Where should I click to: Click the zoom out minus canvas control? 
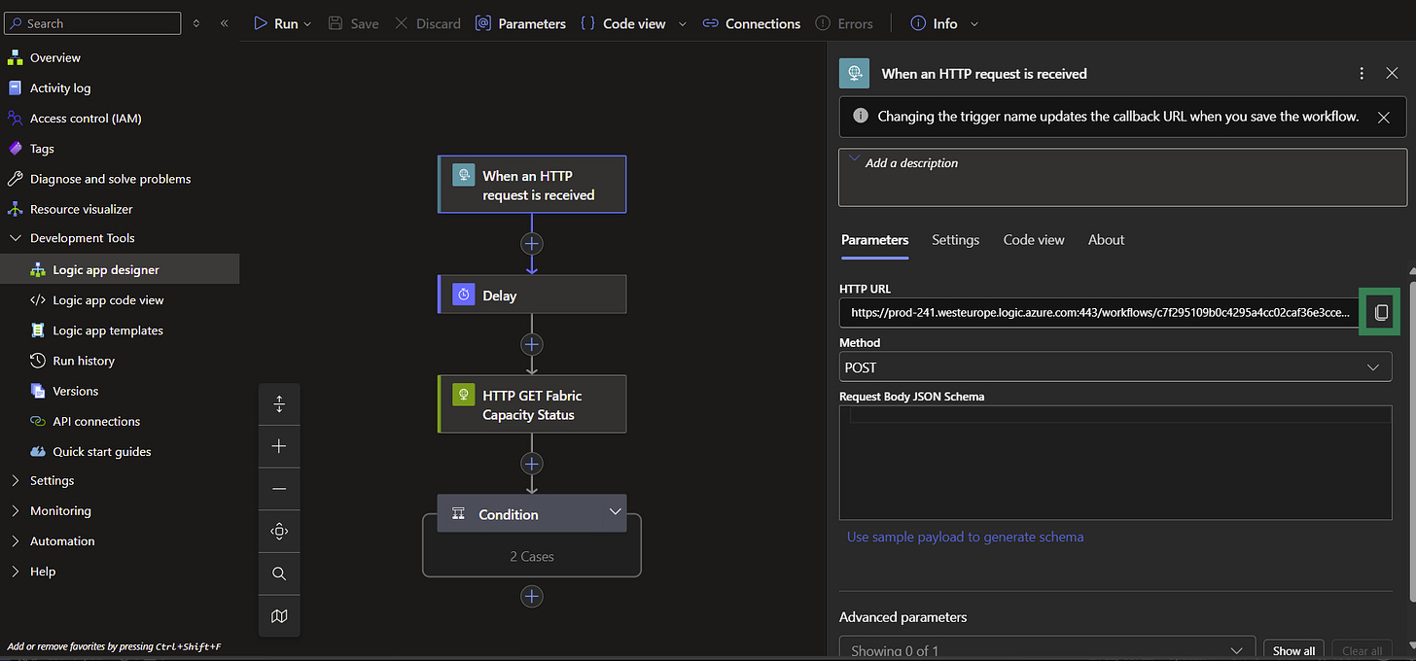click(x=279, y=489)
